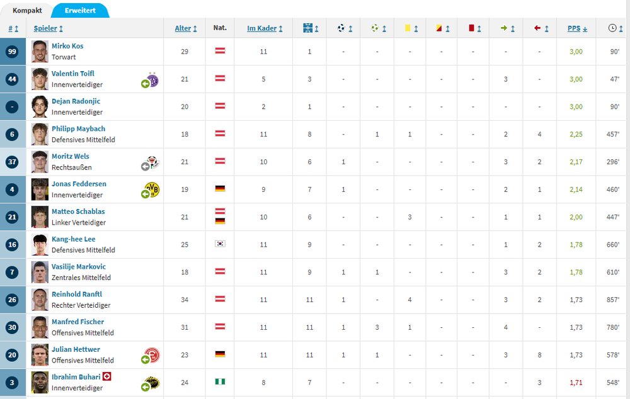Viewport: 630px width, 399px height.
Task: Switch to the Kompakt tab
Action: pyautogui.click(x=27, y=11)
